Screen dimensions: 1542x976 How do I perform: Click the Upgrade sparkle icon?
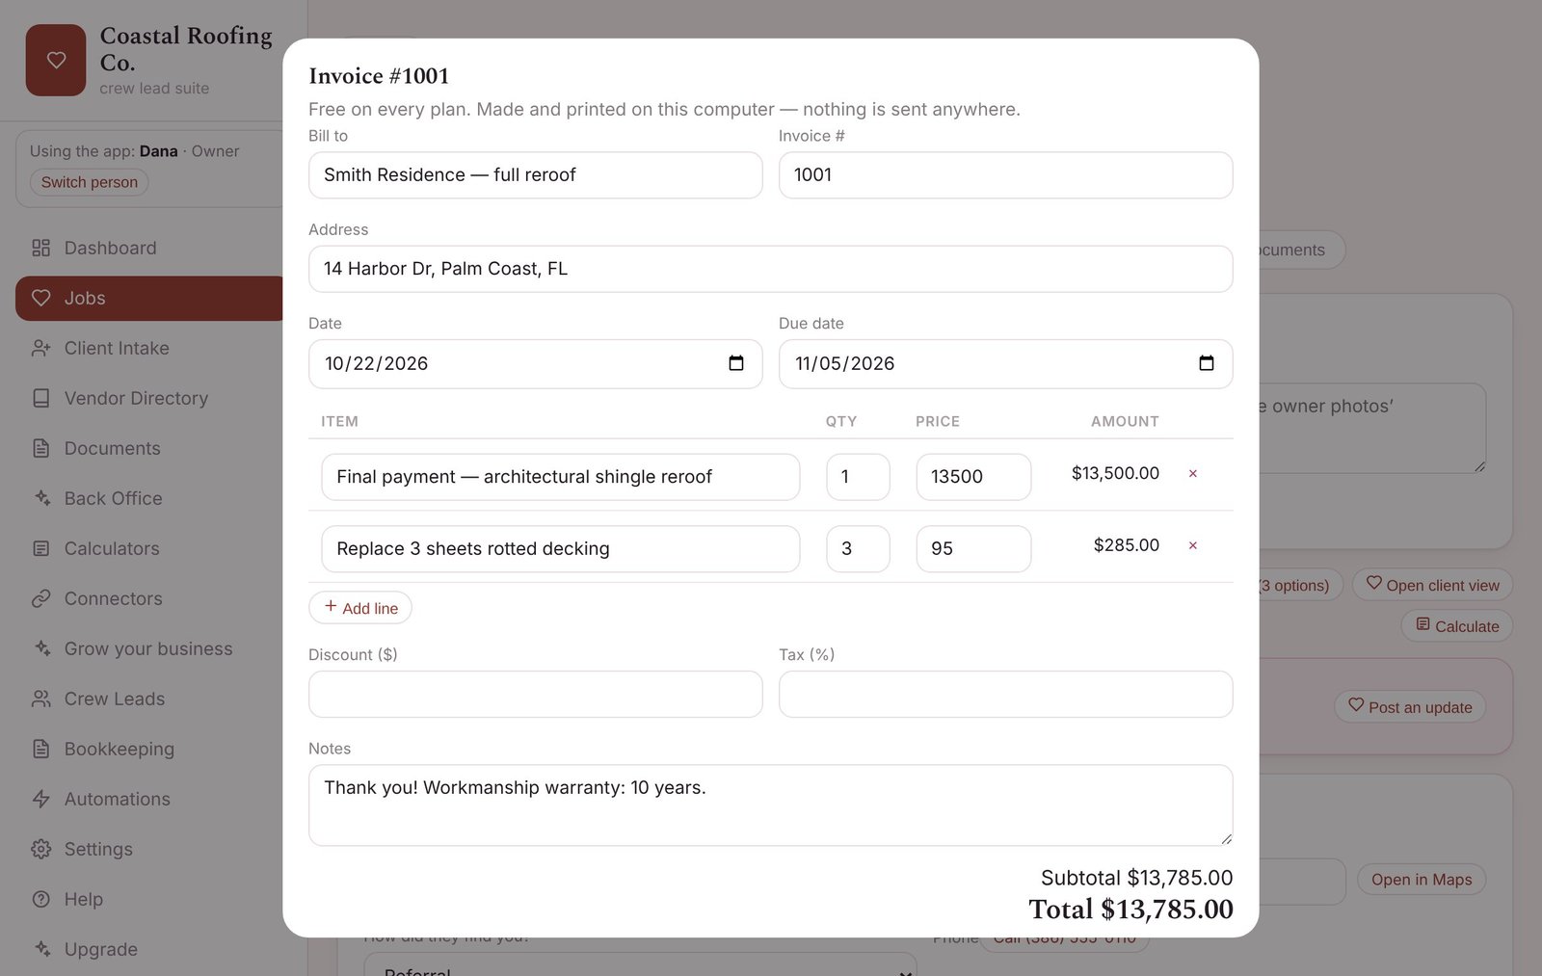pos(40,949)
